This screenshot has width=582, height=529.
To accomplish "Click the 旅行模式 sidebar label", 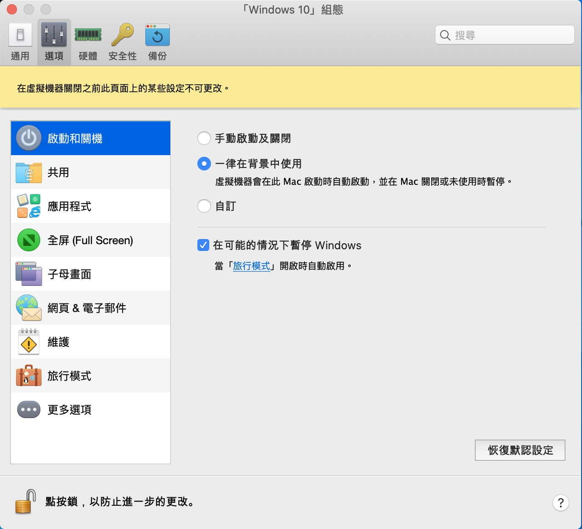I will click(69, 376).
